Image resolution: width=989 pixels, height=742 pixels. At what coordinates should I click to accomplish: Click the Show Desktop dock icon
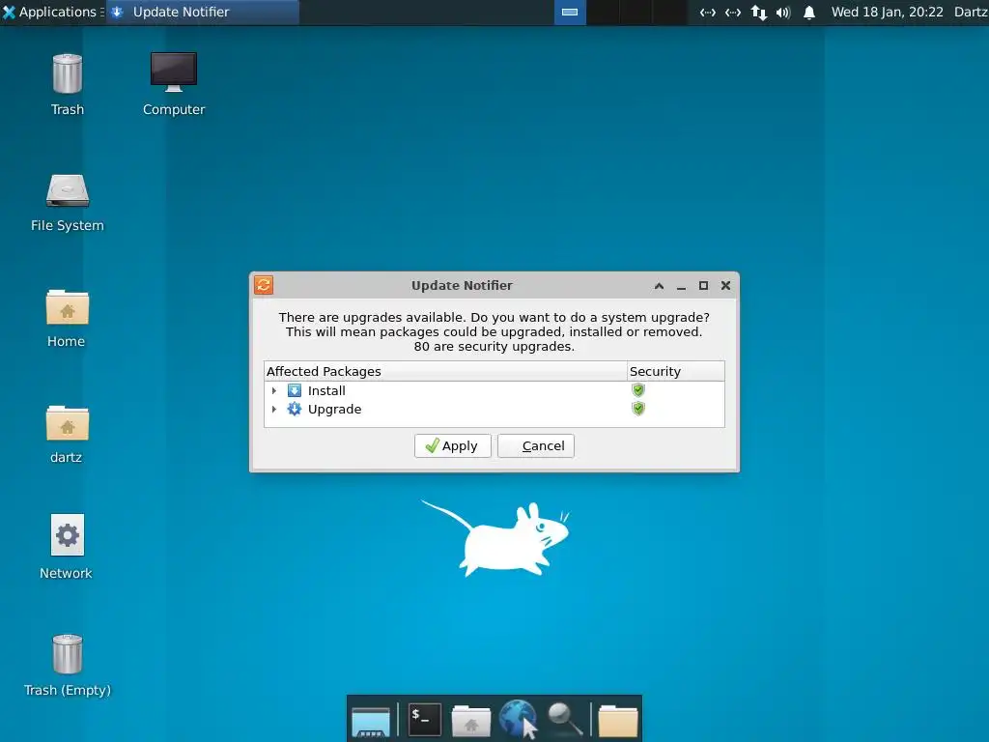371,721
